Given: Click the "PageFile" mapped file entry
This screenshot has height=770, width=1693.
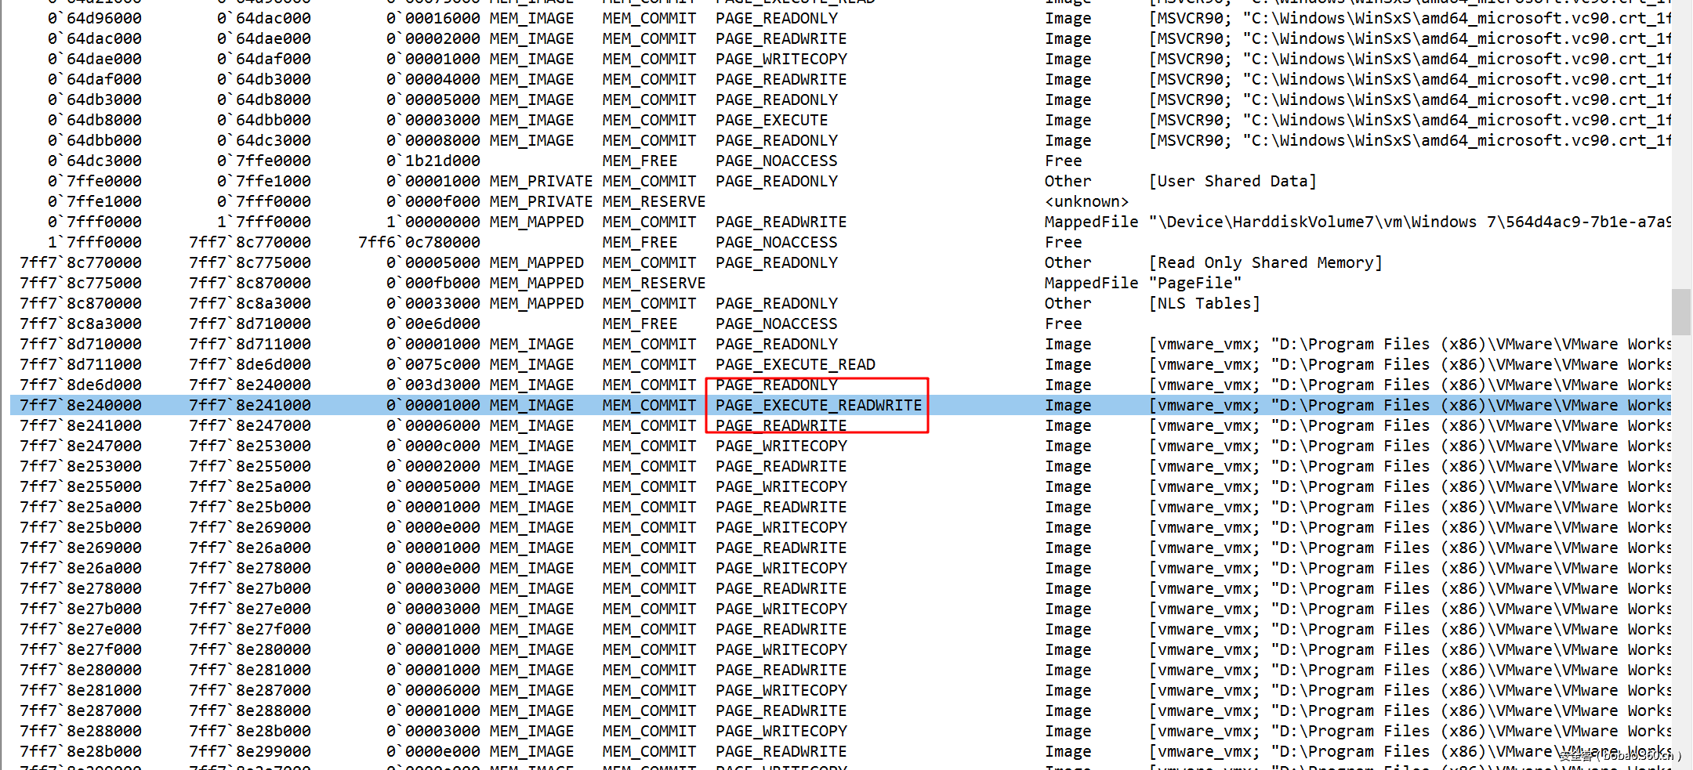Looking at the screenshot, I should tap(1195, 283).
